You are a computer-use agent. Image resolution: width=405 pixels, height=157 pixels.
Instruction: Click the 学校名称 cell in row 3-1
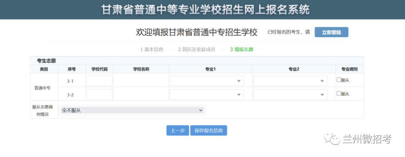pyautogui.click(x=141, y=81)
